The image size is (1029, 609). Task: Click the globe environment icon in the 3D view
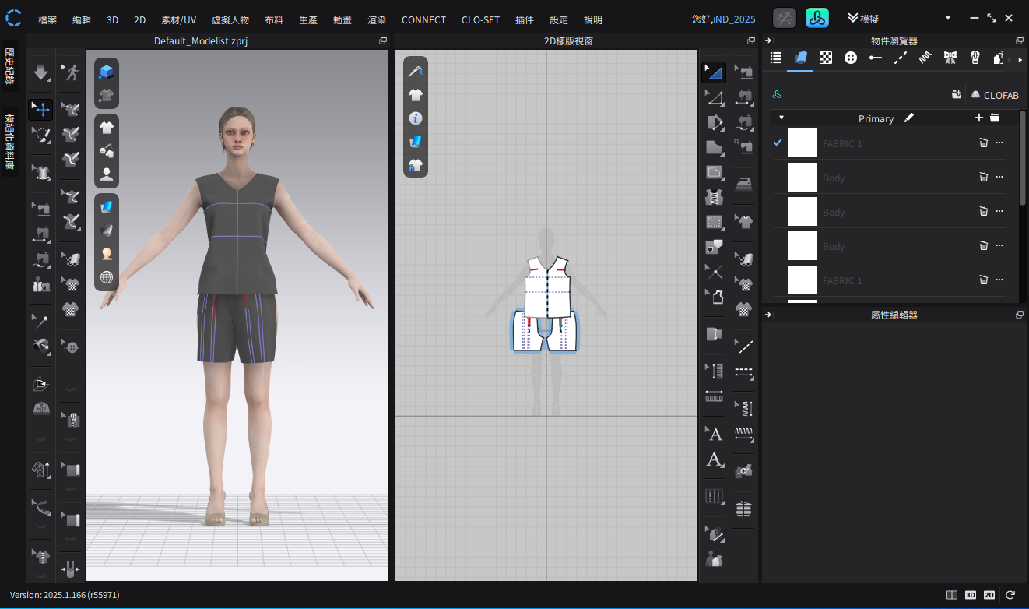tap(107, 276)
